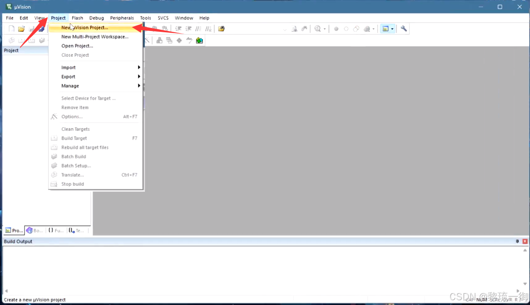Screen dimensions: 530x305
Task: Click the New file toolbar icon
Action: tap(12, 29)
